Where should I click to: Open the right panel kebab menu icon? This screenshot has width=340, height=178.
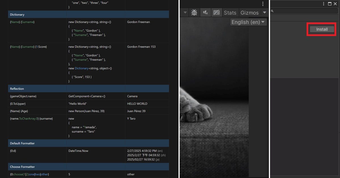tap(323, 4)
